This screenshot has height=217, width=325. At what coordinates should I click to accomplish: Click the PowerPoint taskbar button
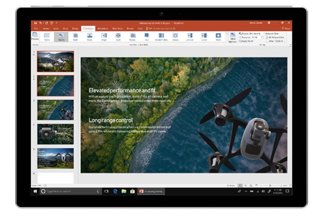tap(151, 191)
